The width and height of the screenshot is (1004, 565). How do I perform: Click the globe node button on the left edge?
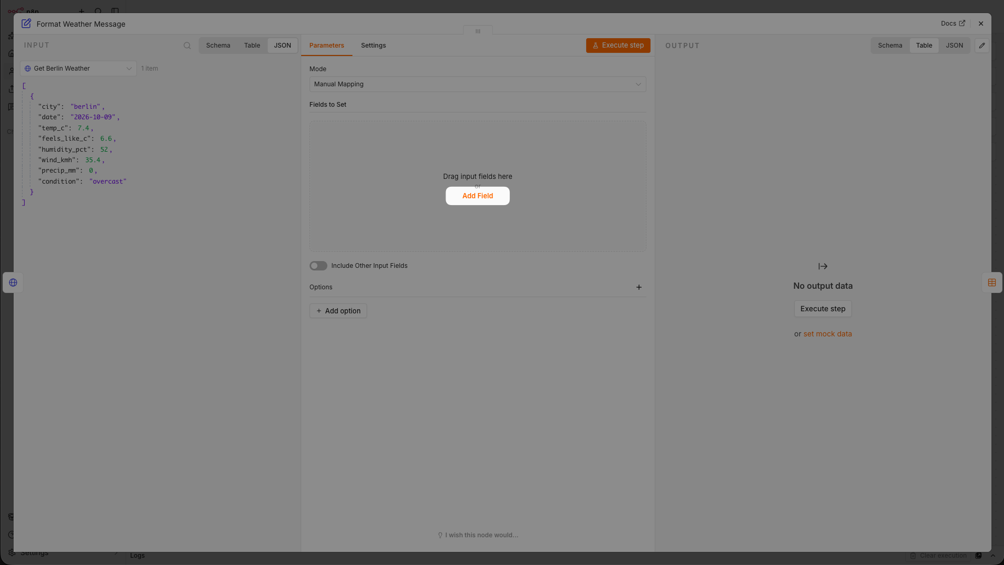click(x=13, y=282)
